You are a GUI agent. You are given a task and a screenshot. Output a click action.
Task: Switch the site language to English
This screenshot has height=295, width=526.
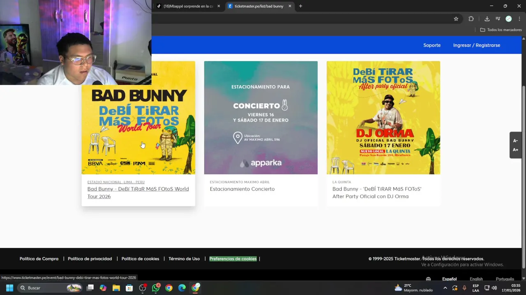(476, 279)
